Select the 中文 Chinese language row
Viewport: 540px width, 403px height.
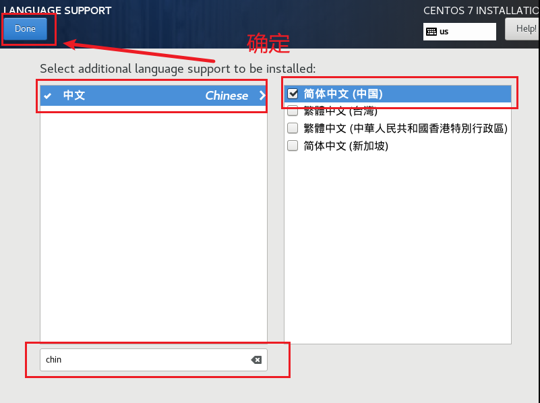coord(154,95)
